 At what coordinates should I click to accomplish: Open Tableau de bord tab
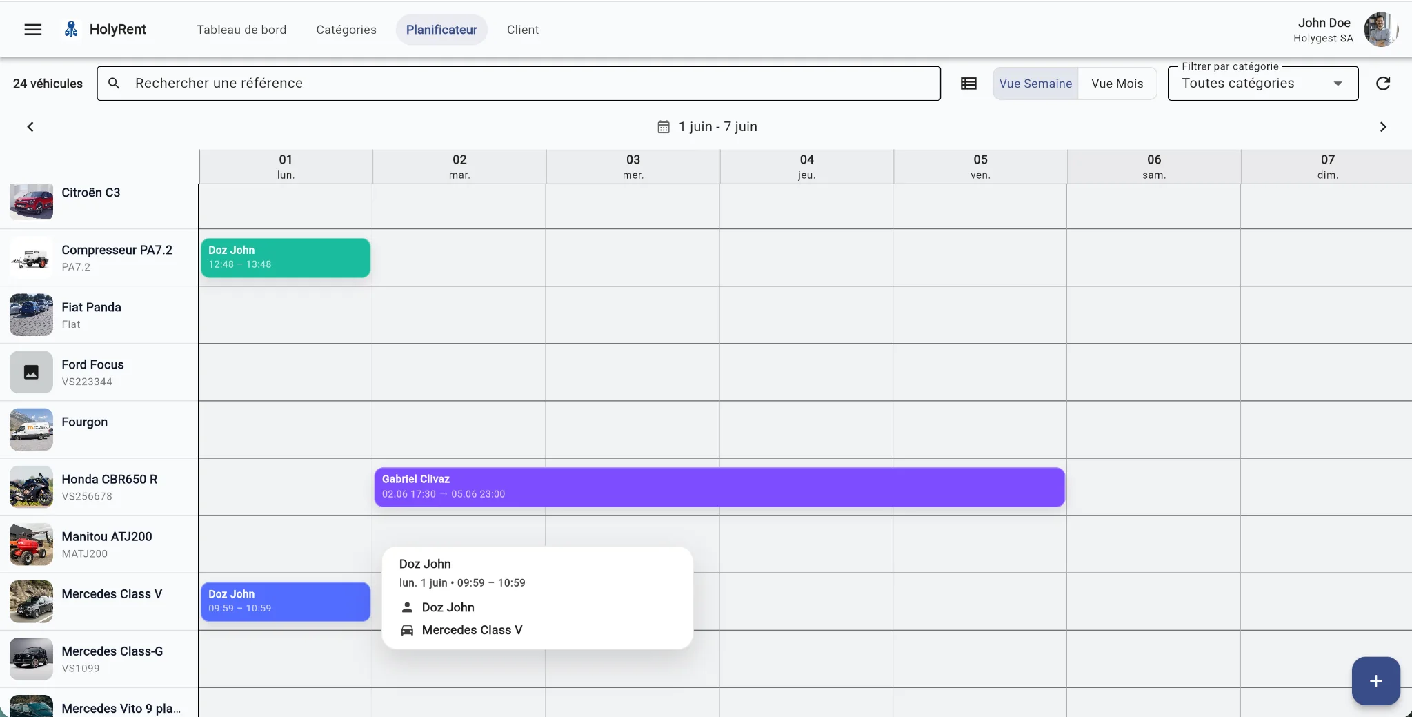pyautogui.click(x=241, y=30)
